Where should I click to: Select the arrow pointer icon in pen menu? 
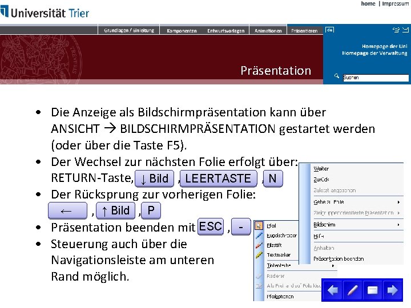coord(259,226)
